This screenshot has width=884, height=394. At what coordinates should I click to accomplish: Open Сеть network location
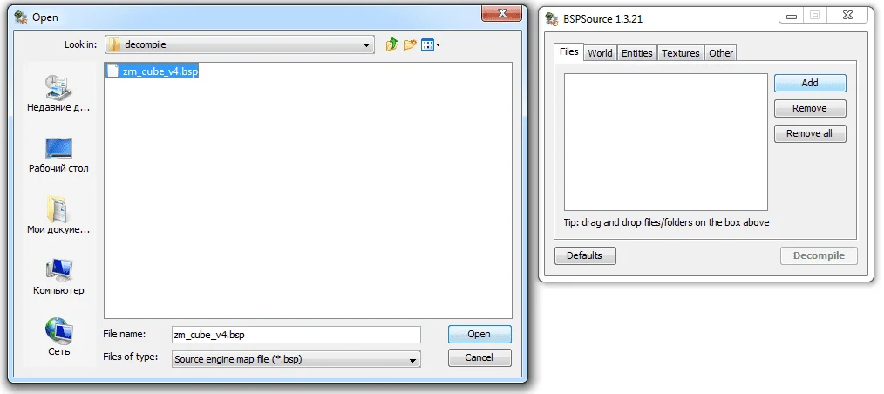tap(58, 337)
